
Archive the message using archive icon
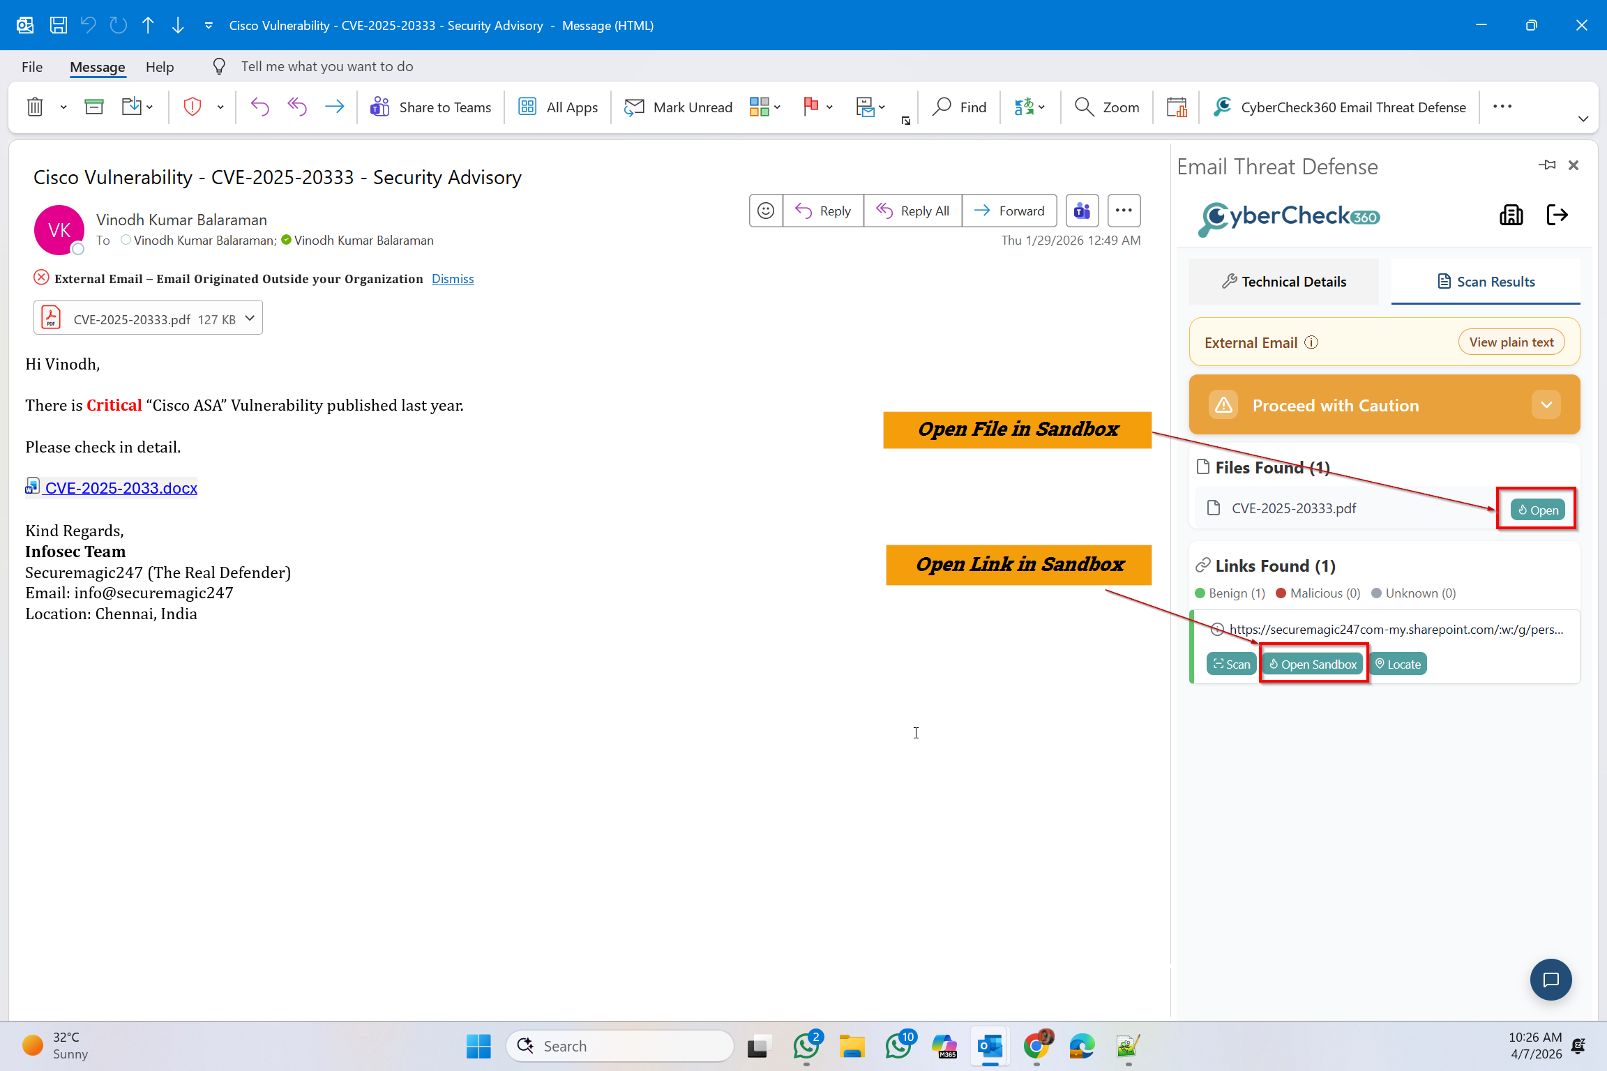pos(93,107)
